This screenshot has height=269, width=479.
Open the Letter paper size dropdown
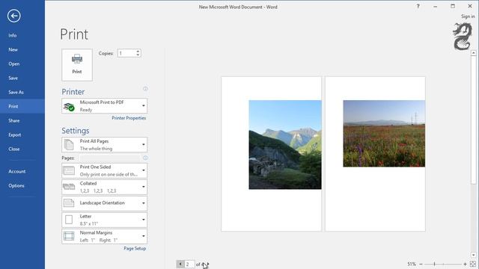pos(105,220)
